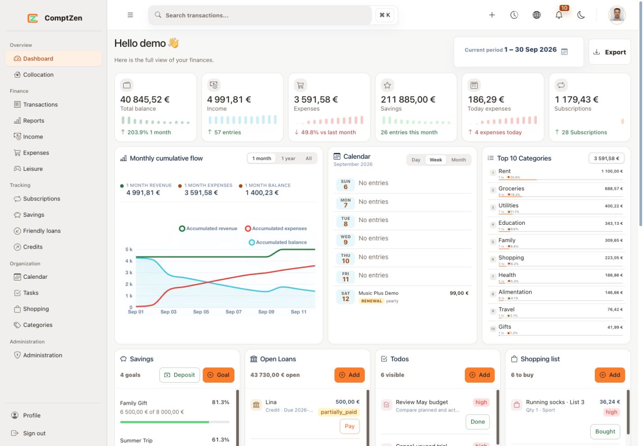
Task: Click the Subscriptions sidebar icon
Action: pos(18,199)
